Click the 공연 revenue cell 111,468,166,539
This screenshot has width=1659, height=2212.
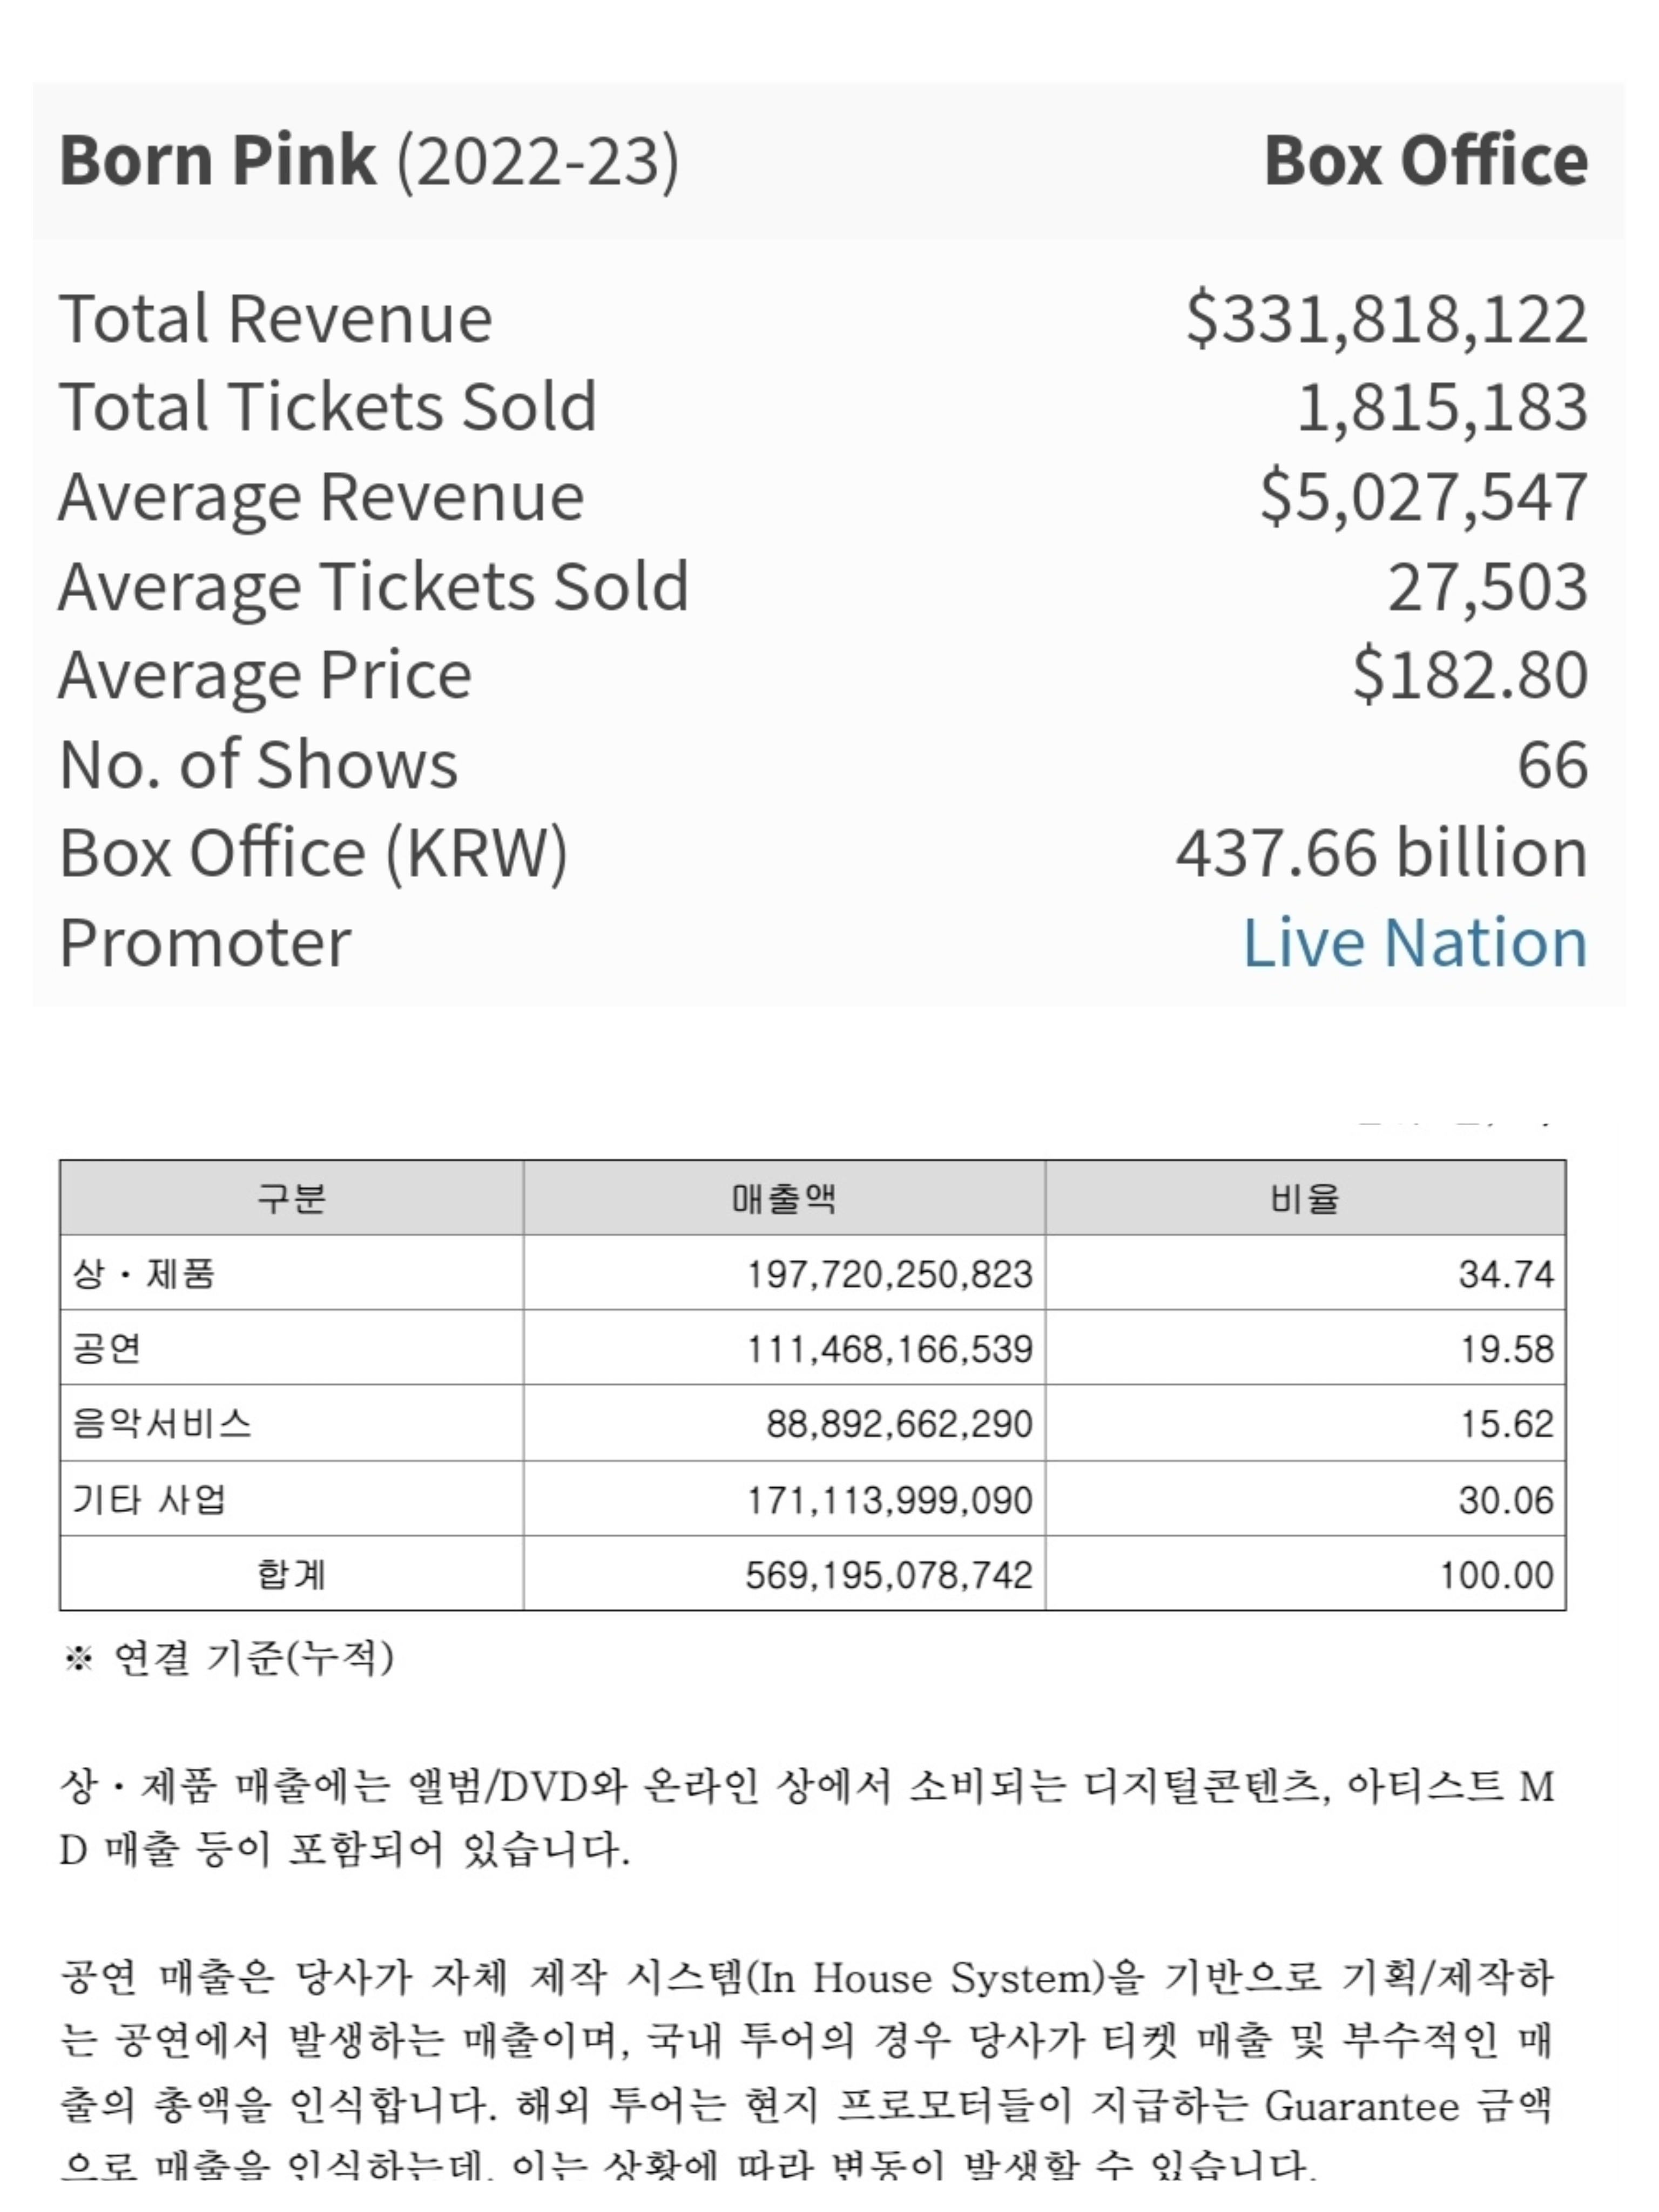[x=890, y=1349]
